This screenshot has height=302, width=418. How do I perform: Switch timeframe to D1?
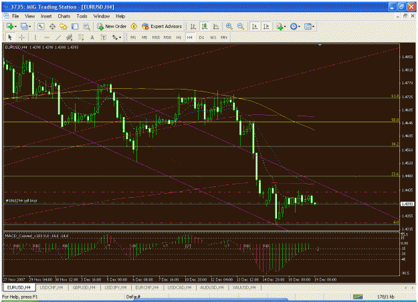201,37
